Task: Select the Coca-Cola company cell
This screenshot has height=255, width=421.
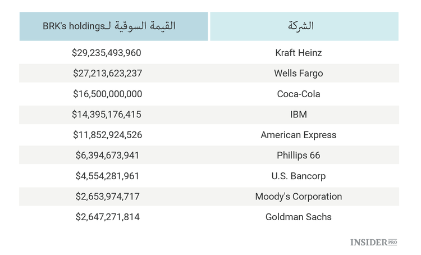Action: (x=299, y=94)
